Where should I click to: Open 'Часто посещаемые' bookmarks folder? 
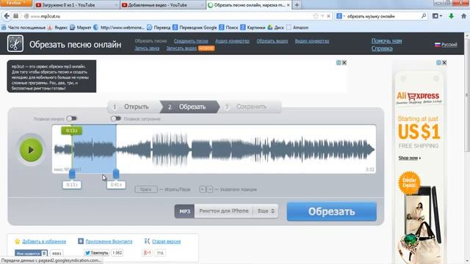coord(23,28)
